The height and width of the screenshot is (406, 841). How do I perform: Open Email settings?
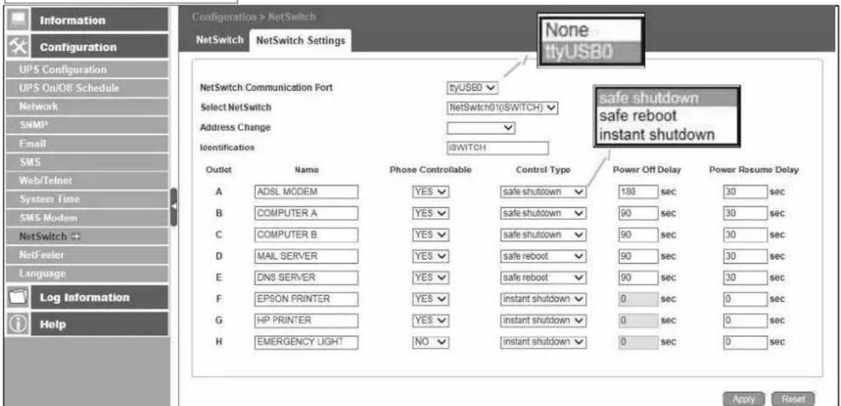[x=86, y=143]
